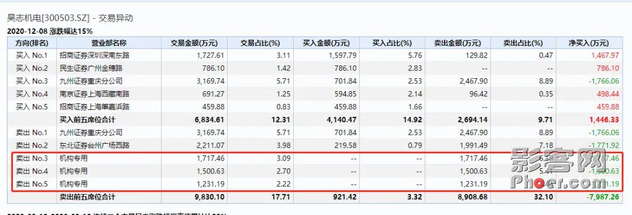The width and height of the screenshot is (632, 215).
Task: Select the 买入 No.3 rank cell
Action: 32,81
